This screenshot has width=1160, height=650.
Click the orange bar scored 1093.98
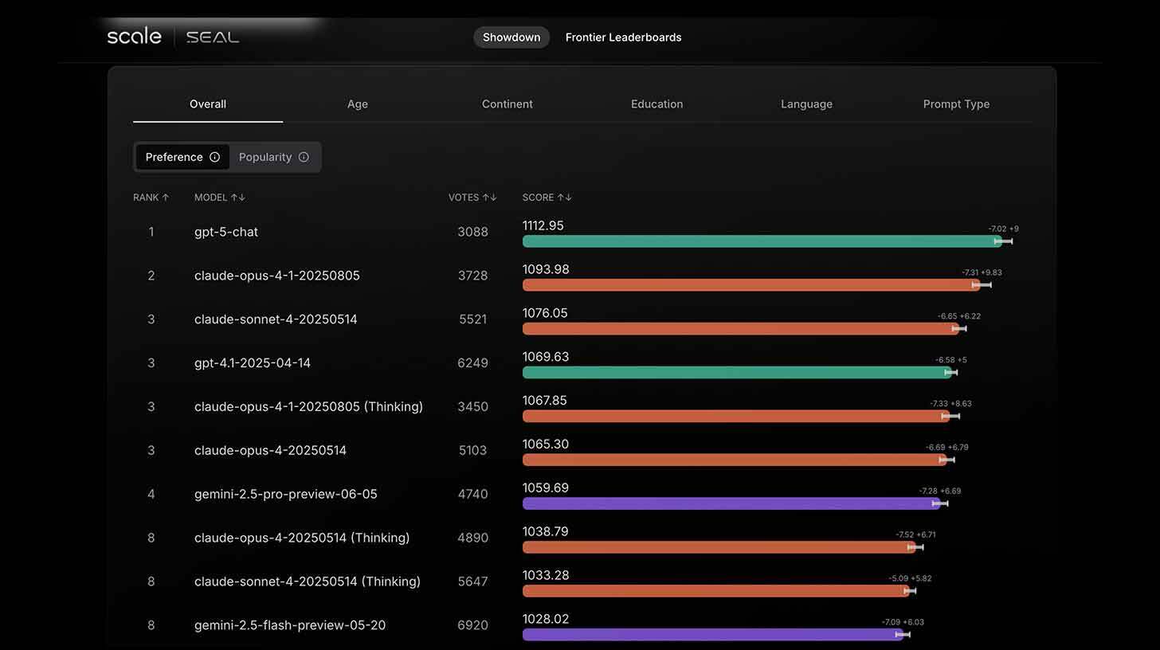tap(751, 285)
